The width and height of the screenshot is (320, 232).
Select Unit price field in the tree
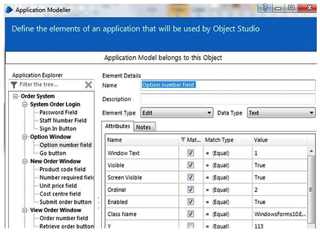[x=58, y=186]
